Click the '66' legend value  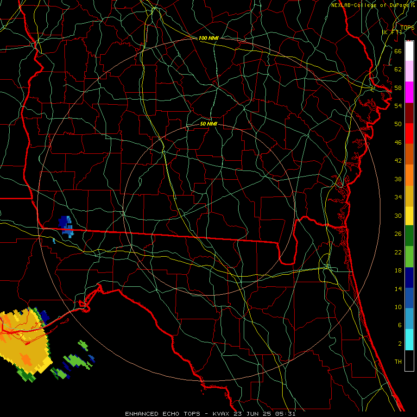coord(398,51)
